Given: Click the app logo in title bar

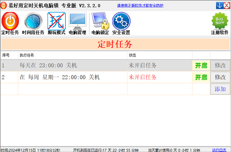Looking at the screenshot, I should 3,6.
